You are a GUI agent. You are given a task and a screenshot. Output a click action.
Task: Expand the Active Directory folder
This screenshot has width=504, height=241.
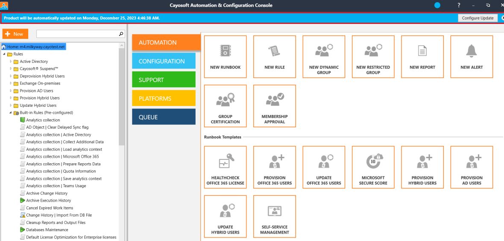pyautogui.click(x=11, y=61)
